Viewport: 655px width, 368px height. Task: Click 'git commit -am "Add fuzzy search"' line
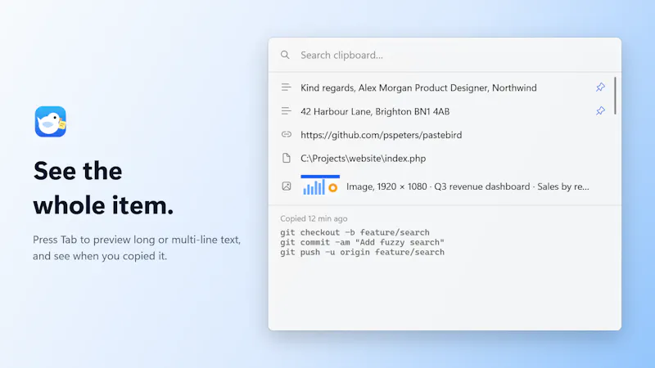point(362,242)
